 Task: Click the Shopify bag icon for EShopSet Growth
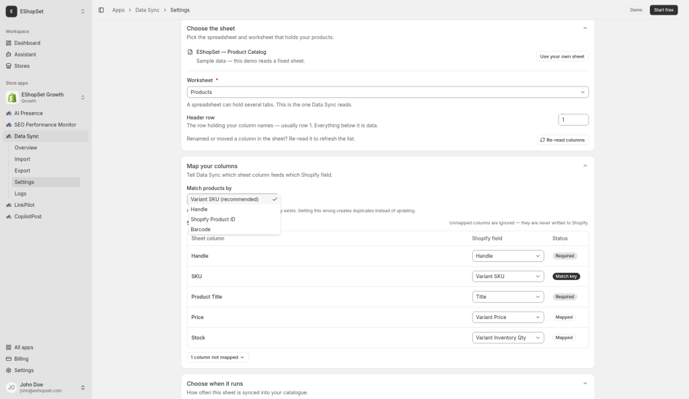pos(12,97)
